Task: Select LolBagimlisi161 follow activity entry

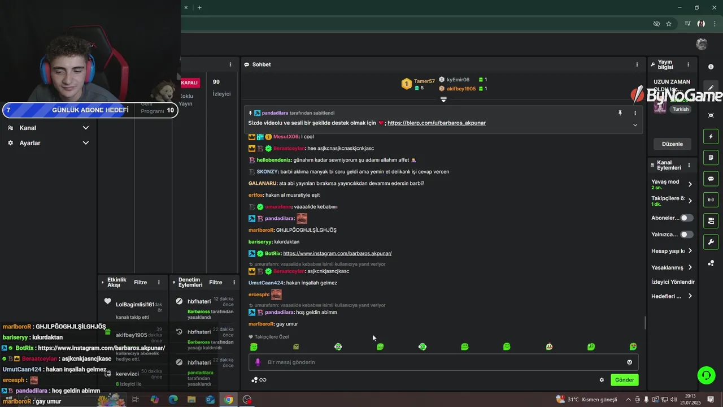Action: [134, 309]
